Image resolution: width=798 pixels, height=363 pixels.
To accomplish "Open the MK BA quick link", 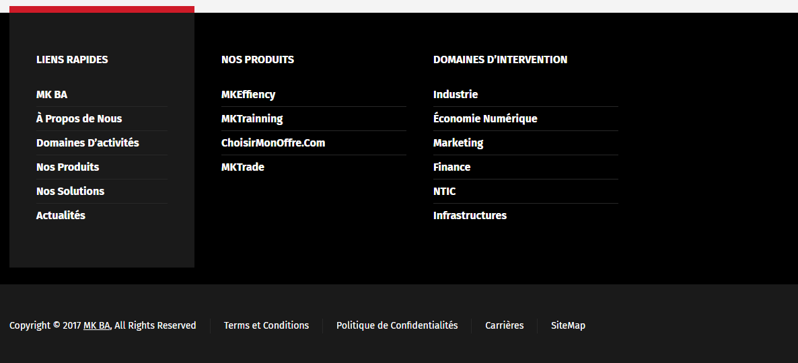I will [52, 95].
